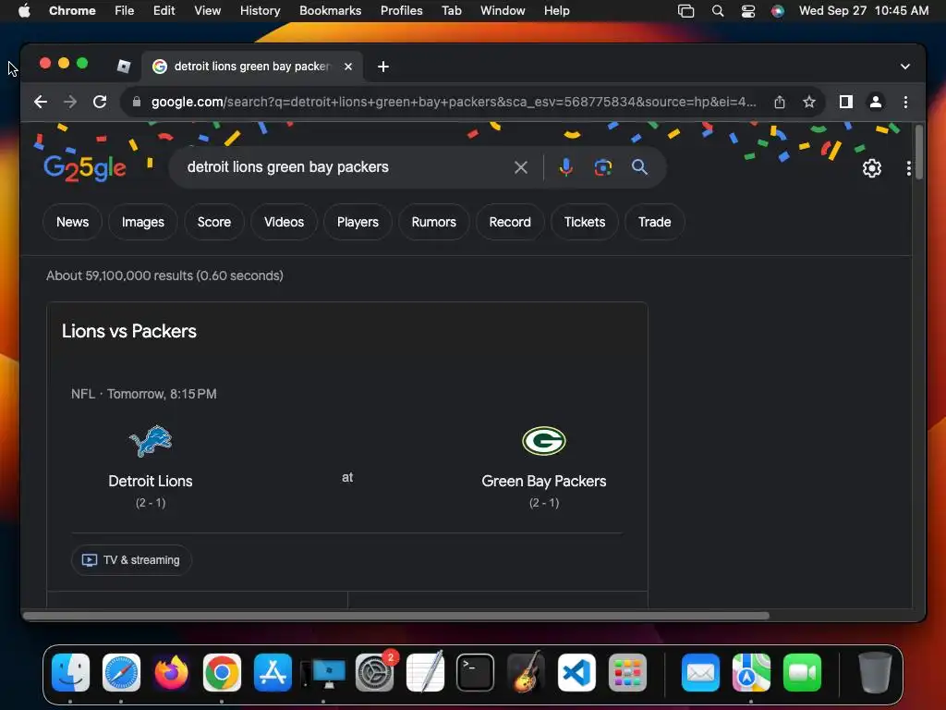
Task: Open the Bookmarks menu
Action: (330, 11)
